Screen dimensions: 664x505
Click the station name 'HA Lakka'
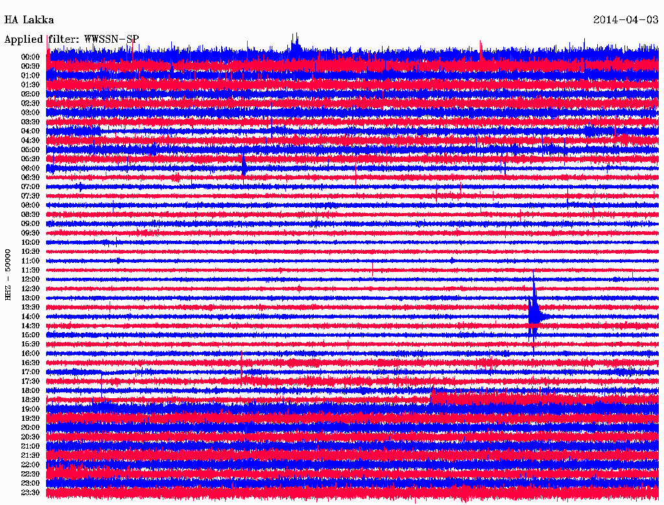29,20
